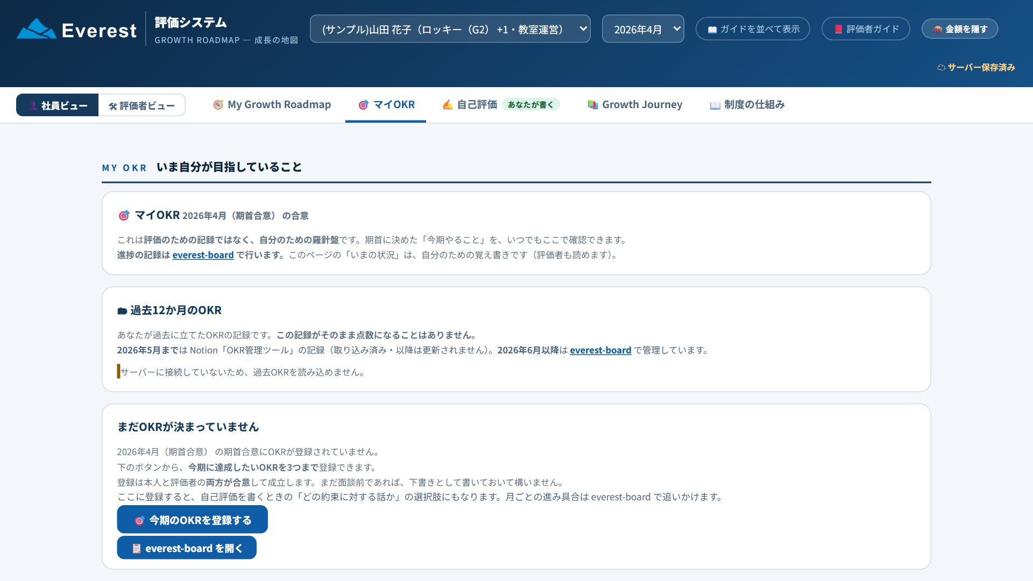Click the サーバーに接続していないため notice text

[242, 372]
